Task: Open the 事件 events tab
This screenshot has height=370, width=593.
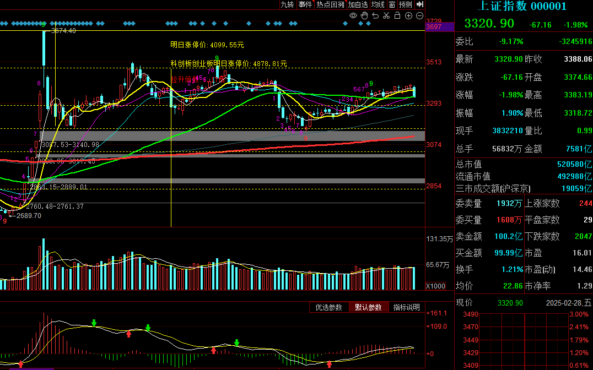Action: pos(305,4)
